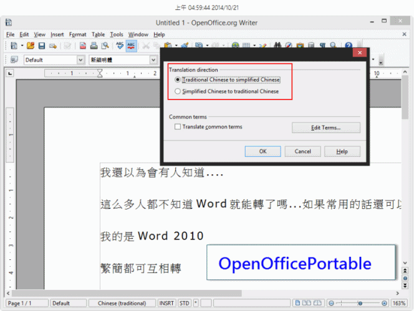This screenshot has width=414, height=311.
Task: Open the View menu
Action: click(x=39, y=34)
